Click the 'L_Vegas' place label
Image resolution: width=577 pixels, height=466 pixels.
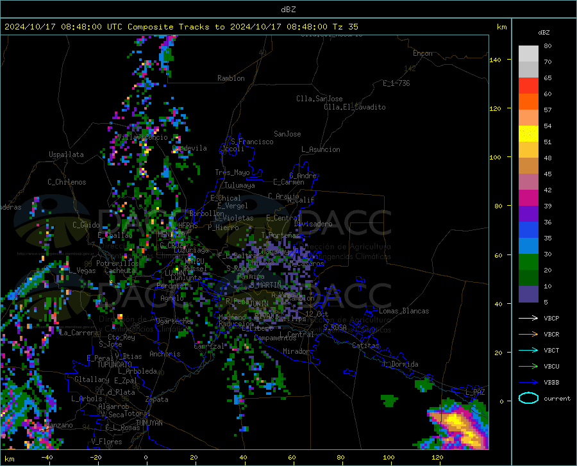[x=82, y=270]
